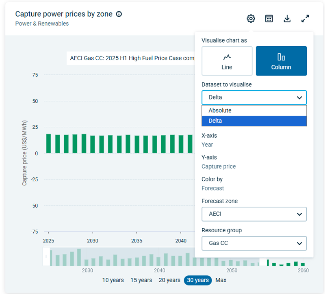Click left handle of range navigator
Viewport: 325px width, 294px height.
[46, 257]
